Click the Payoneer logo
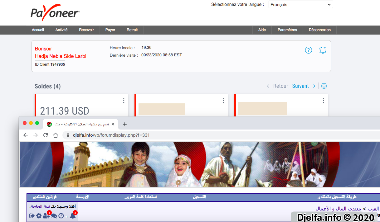Viewport: 380px width, 222px height. [55, 13]
